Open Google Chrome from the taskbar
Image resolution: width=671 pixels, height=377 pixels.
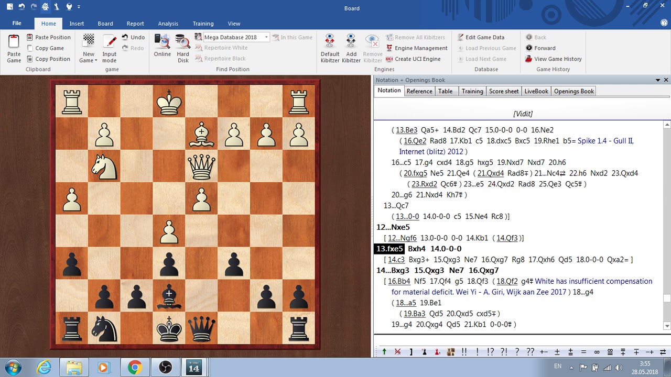click(135, 367)
